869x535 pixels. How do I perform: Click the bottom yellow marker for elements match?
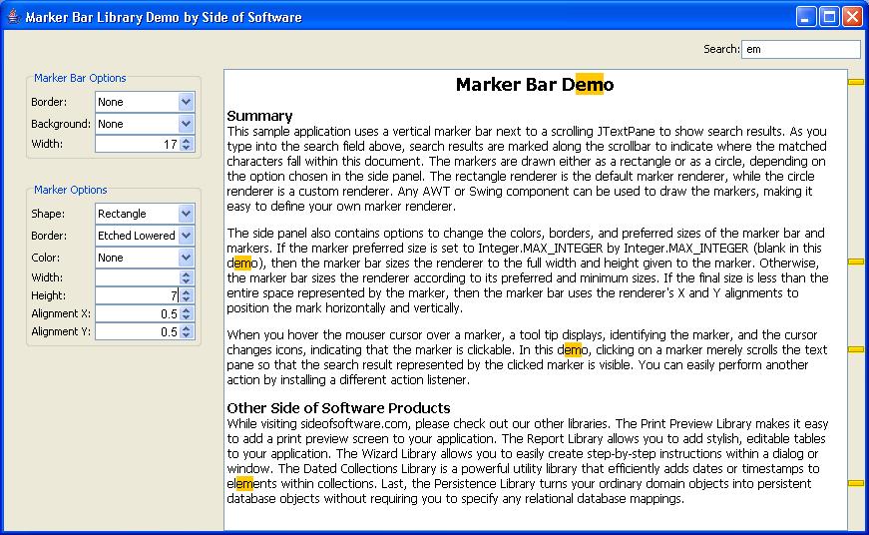click(x=856, y=483)
